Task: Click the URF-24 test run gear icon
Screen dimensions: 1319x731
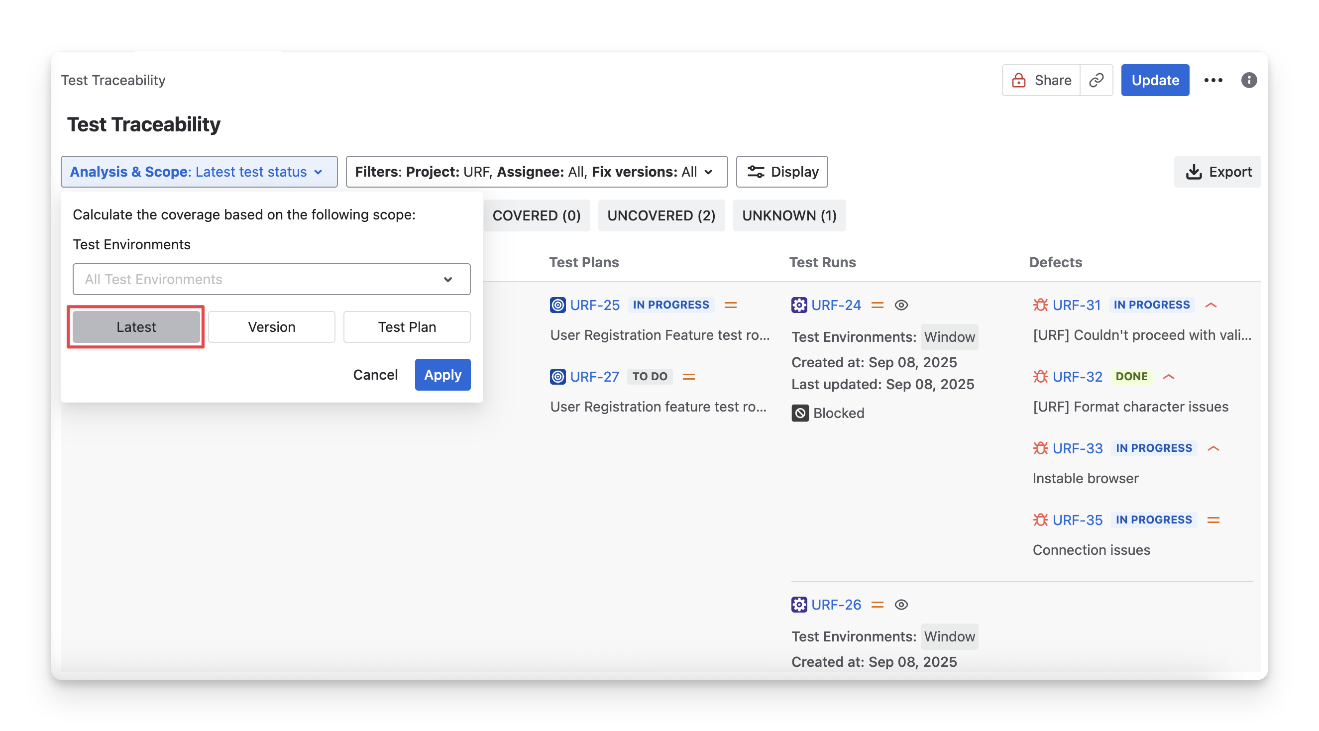Action: (799, 305)
